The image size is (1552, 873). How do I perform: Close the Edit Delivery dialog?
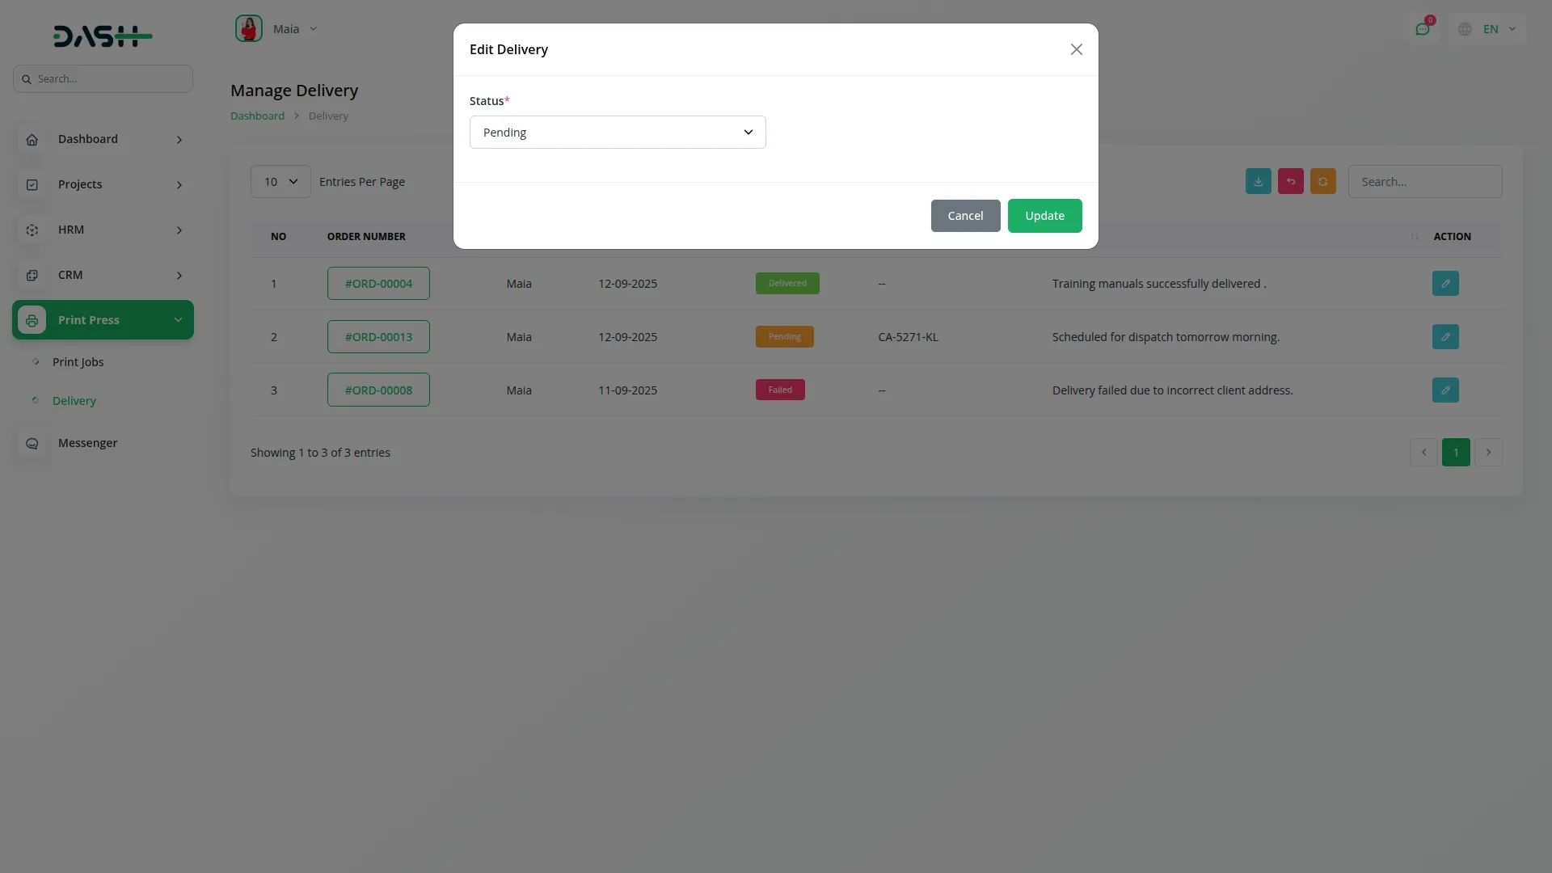click(1076, 49)
